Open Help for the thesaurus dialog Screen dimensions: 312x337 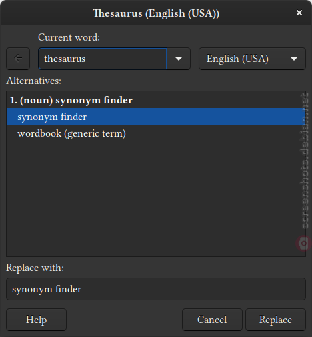pos(36,320)
